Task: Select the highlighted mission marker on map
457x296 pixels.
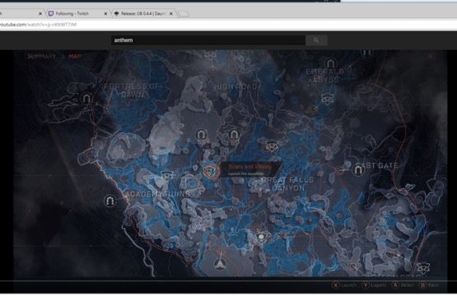Action: click(211, 171)
